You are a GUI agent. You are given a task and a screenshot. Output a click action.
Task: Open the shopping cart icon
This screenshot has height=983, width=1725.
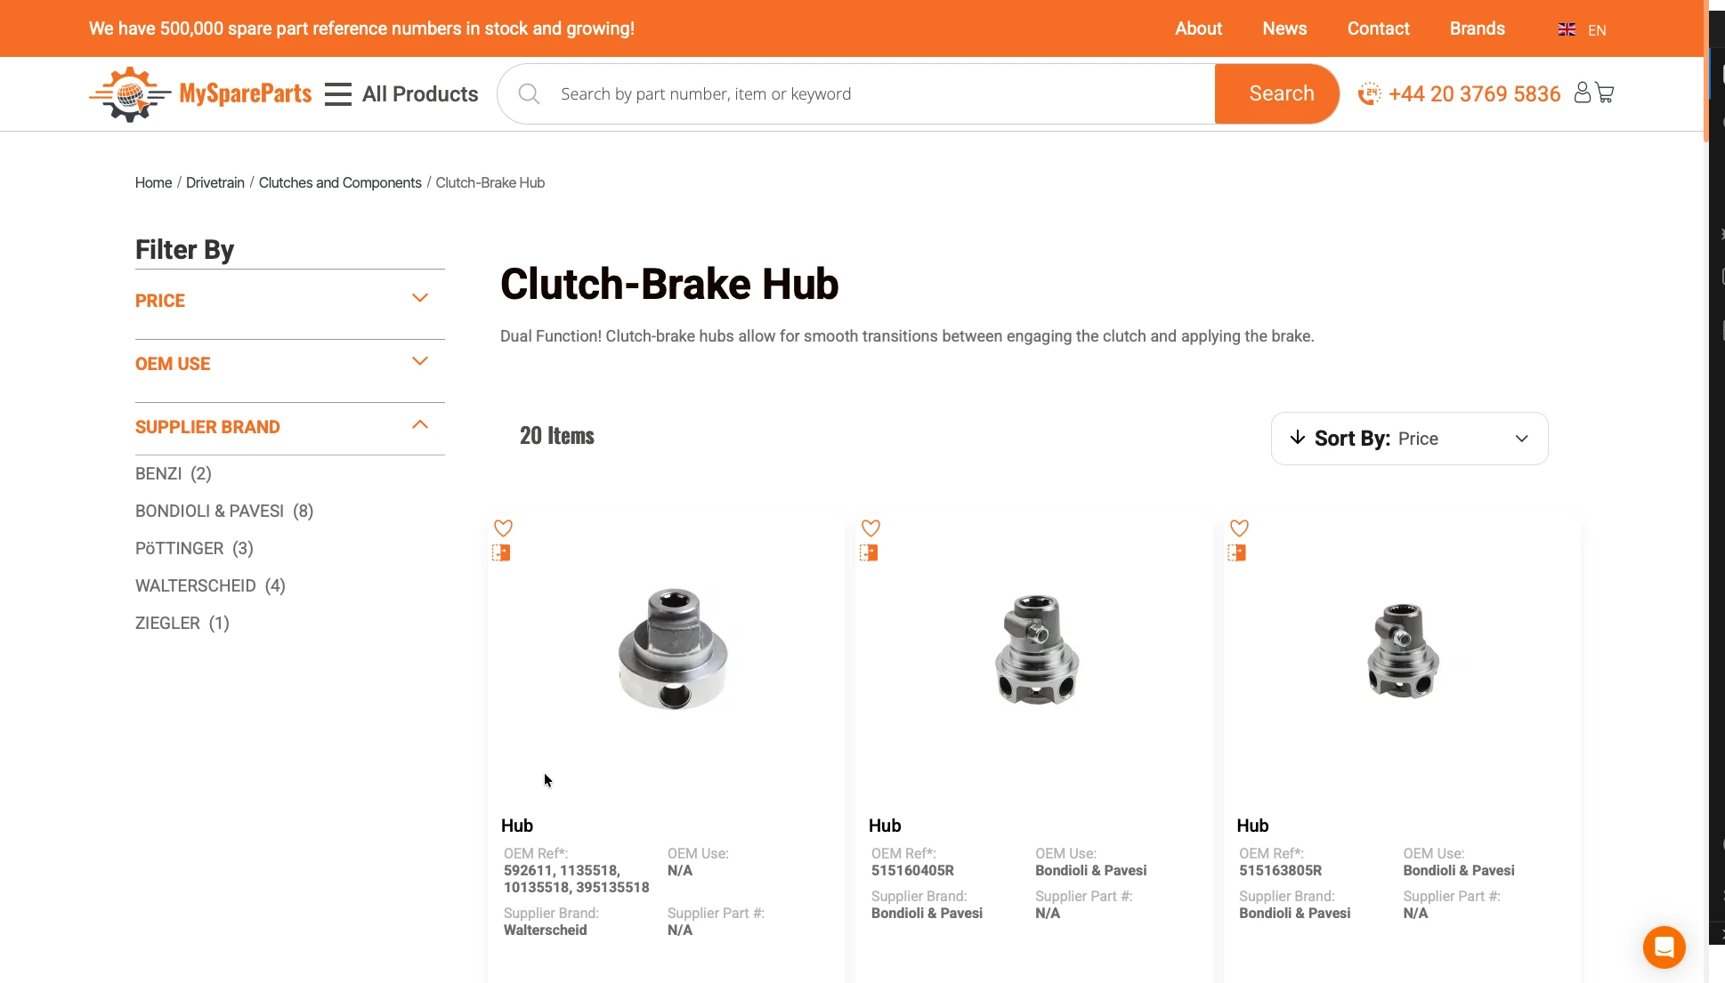pyautogui.click(x=1606, y=93)
